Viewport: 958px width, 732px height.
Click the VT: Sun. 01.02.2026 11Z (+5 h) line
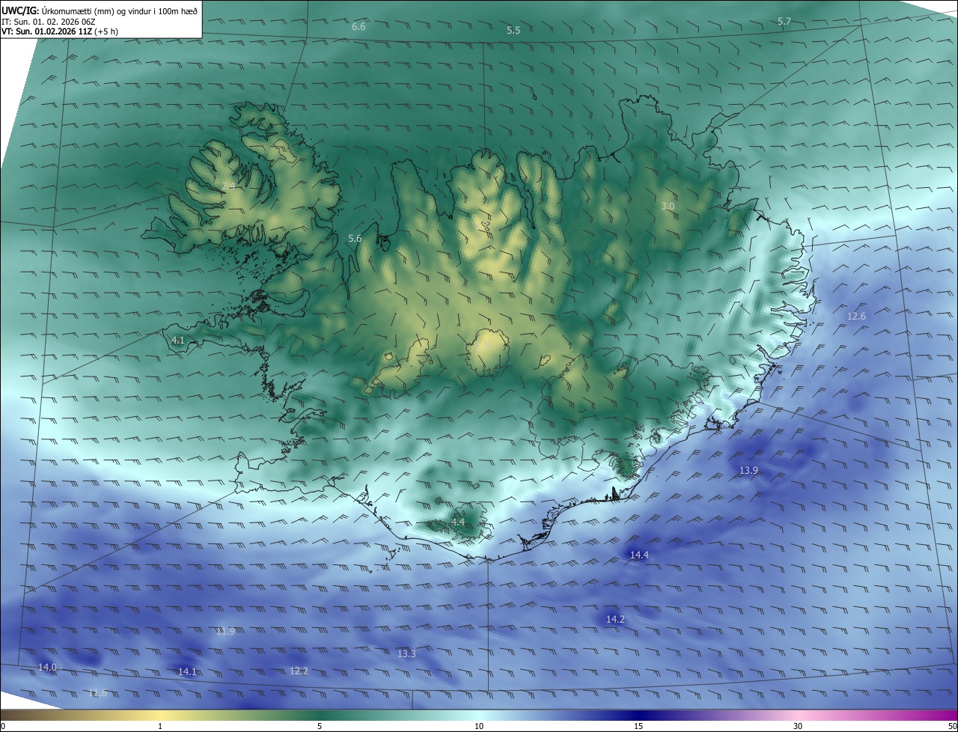point(60,31)
